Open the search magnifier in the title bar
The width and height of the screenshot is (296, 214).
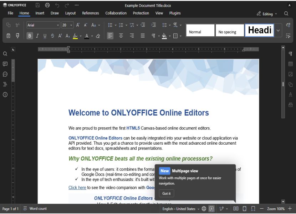click(286, 14)
